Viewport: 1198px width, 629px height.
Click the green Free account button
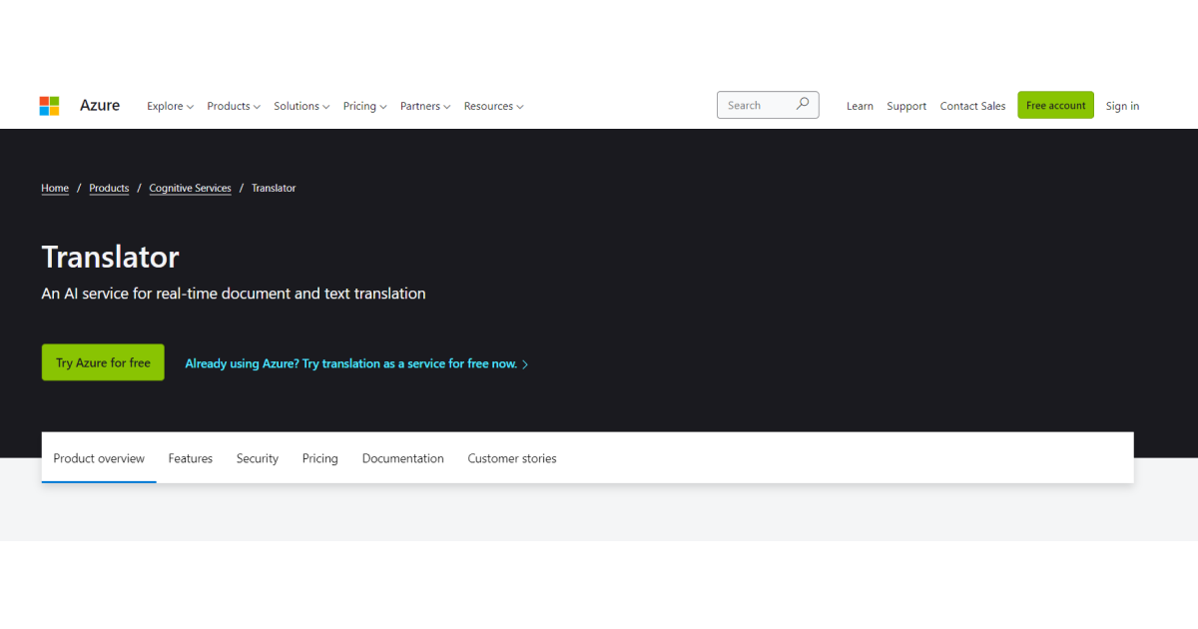pyautogui.click(x=1055, y=104)
